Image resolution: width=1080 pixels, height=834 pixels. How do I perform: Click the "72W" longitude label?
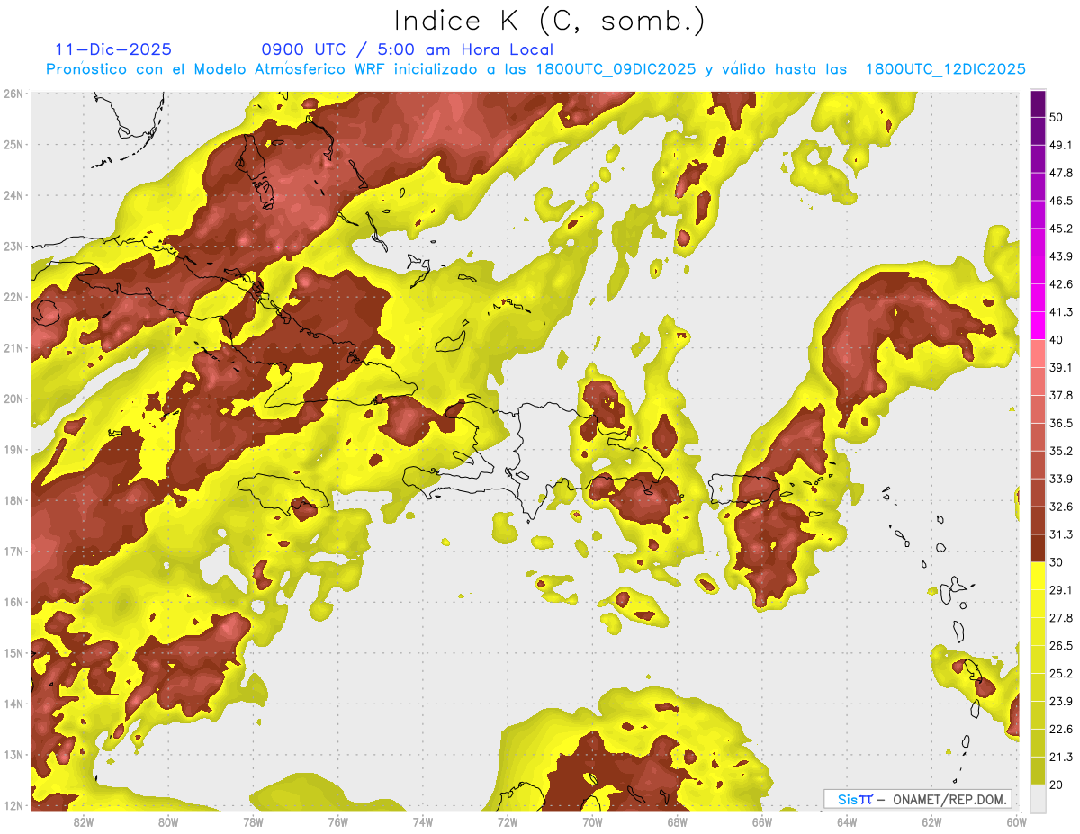click(508, 821)
